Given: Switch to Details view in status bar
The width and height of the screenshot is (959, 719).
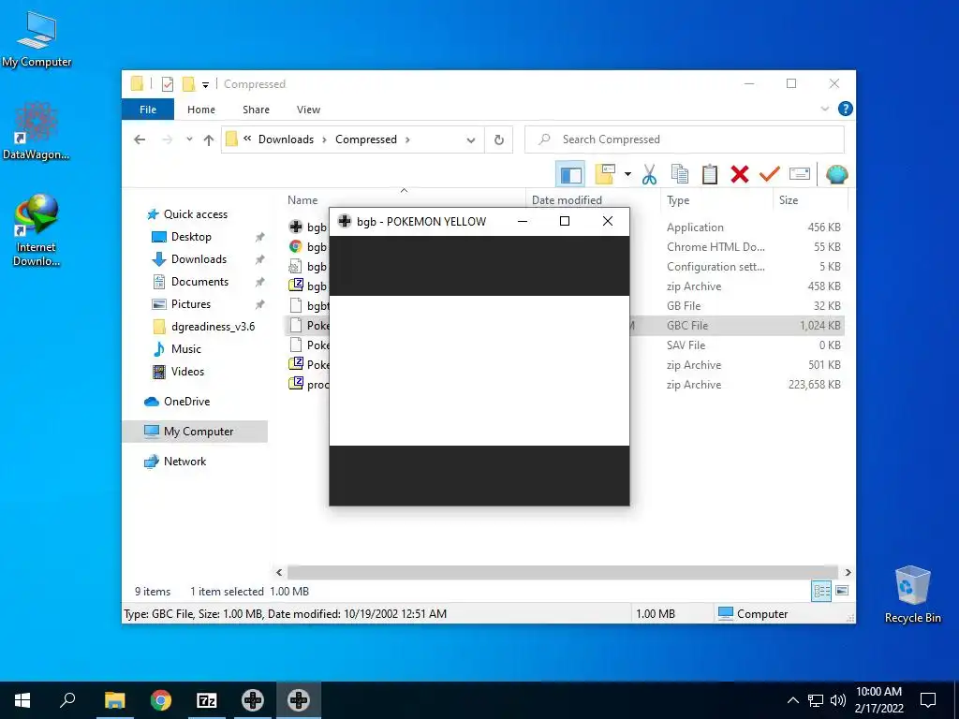Looking at the screenshot, I should [821, 592].
